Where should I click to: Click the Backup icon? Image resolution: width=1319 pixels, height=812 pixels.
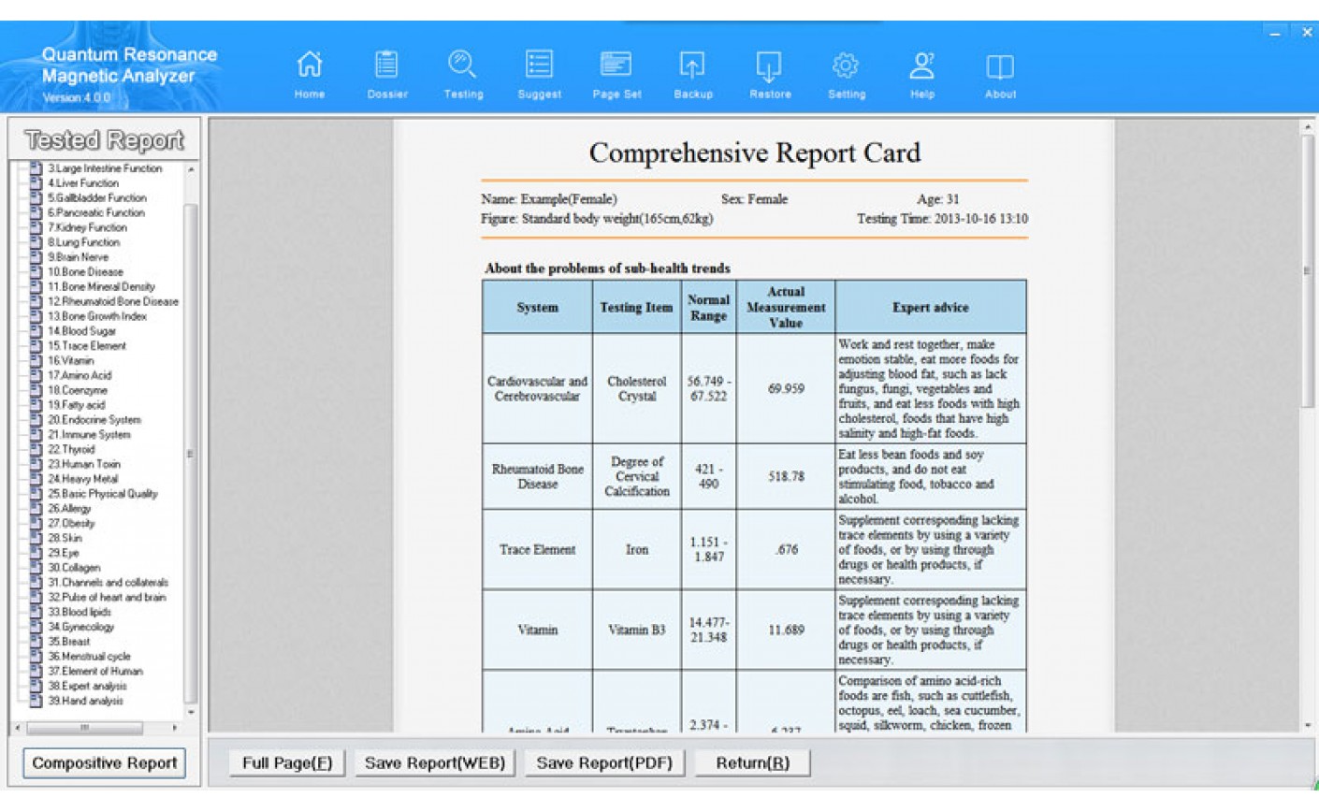point(692,65)
